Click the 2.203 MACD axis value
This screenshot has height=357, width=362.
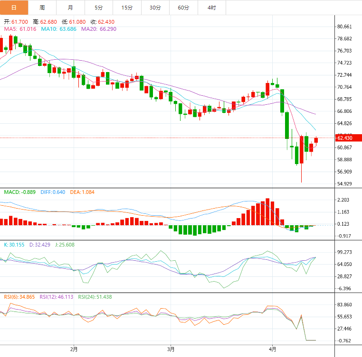pos(343,200)
